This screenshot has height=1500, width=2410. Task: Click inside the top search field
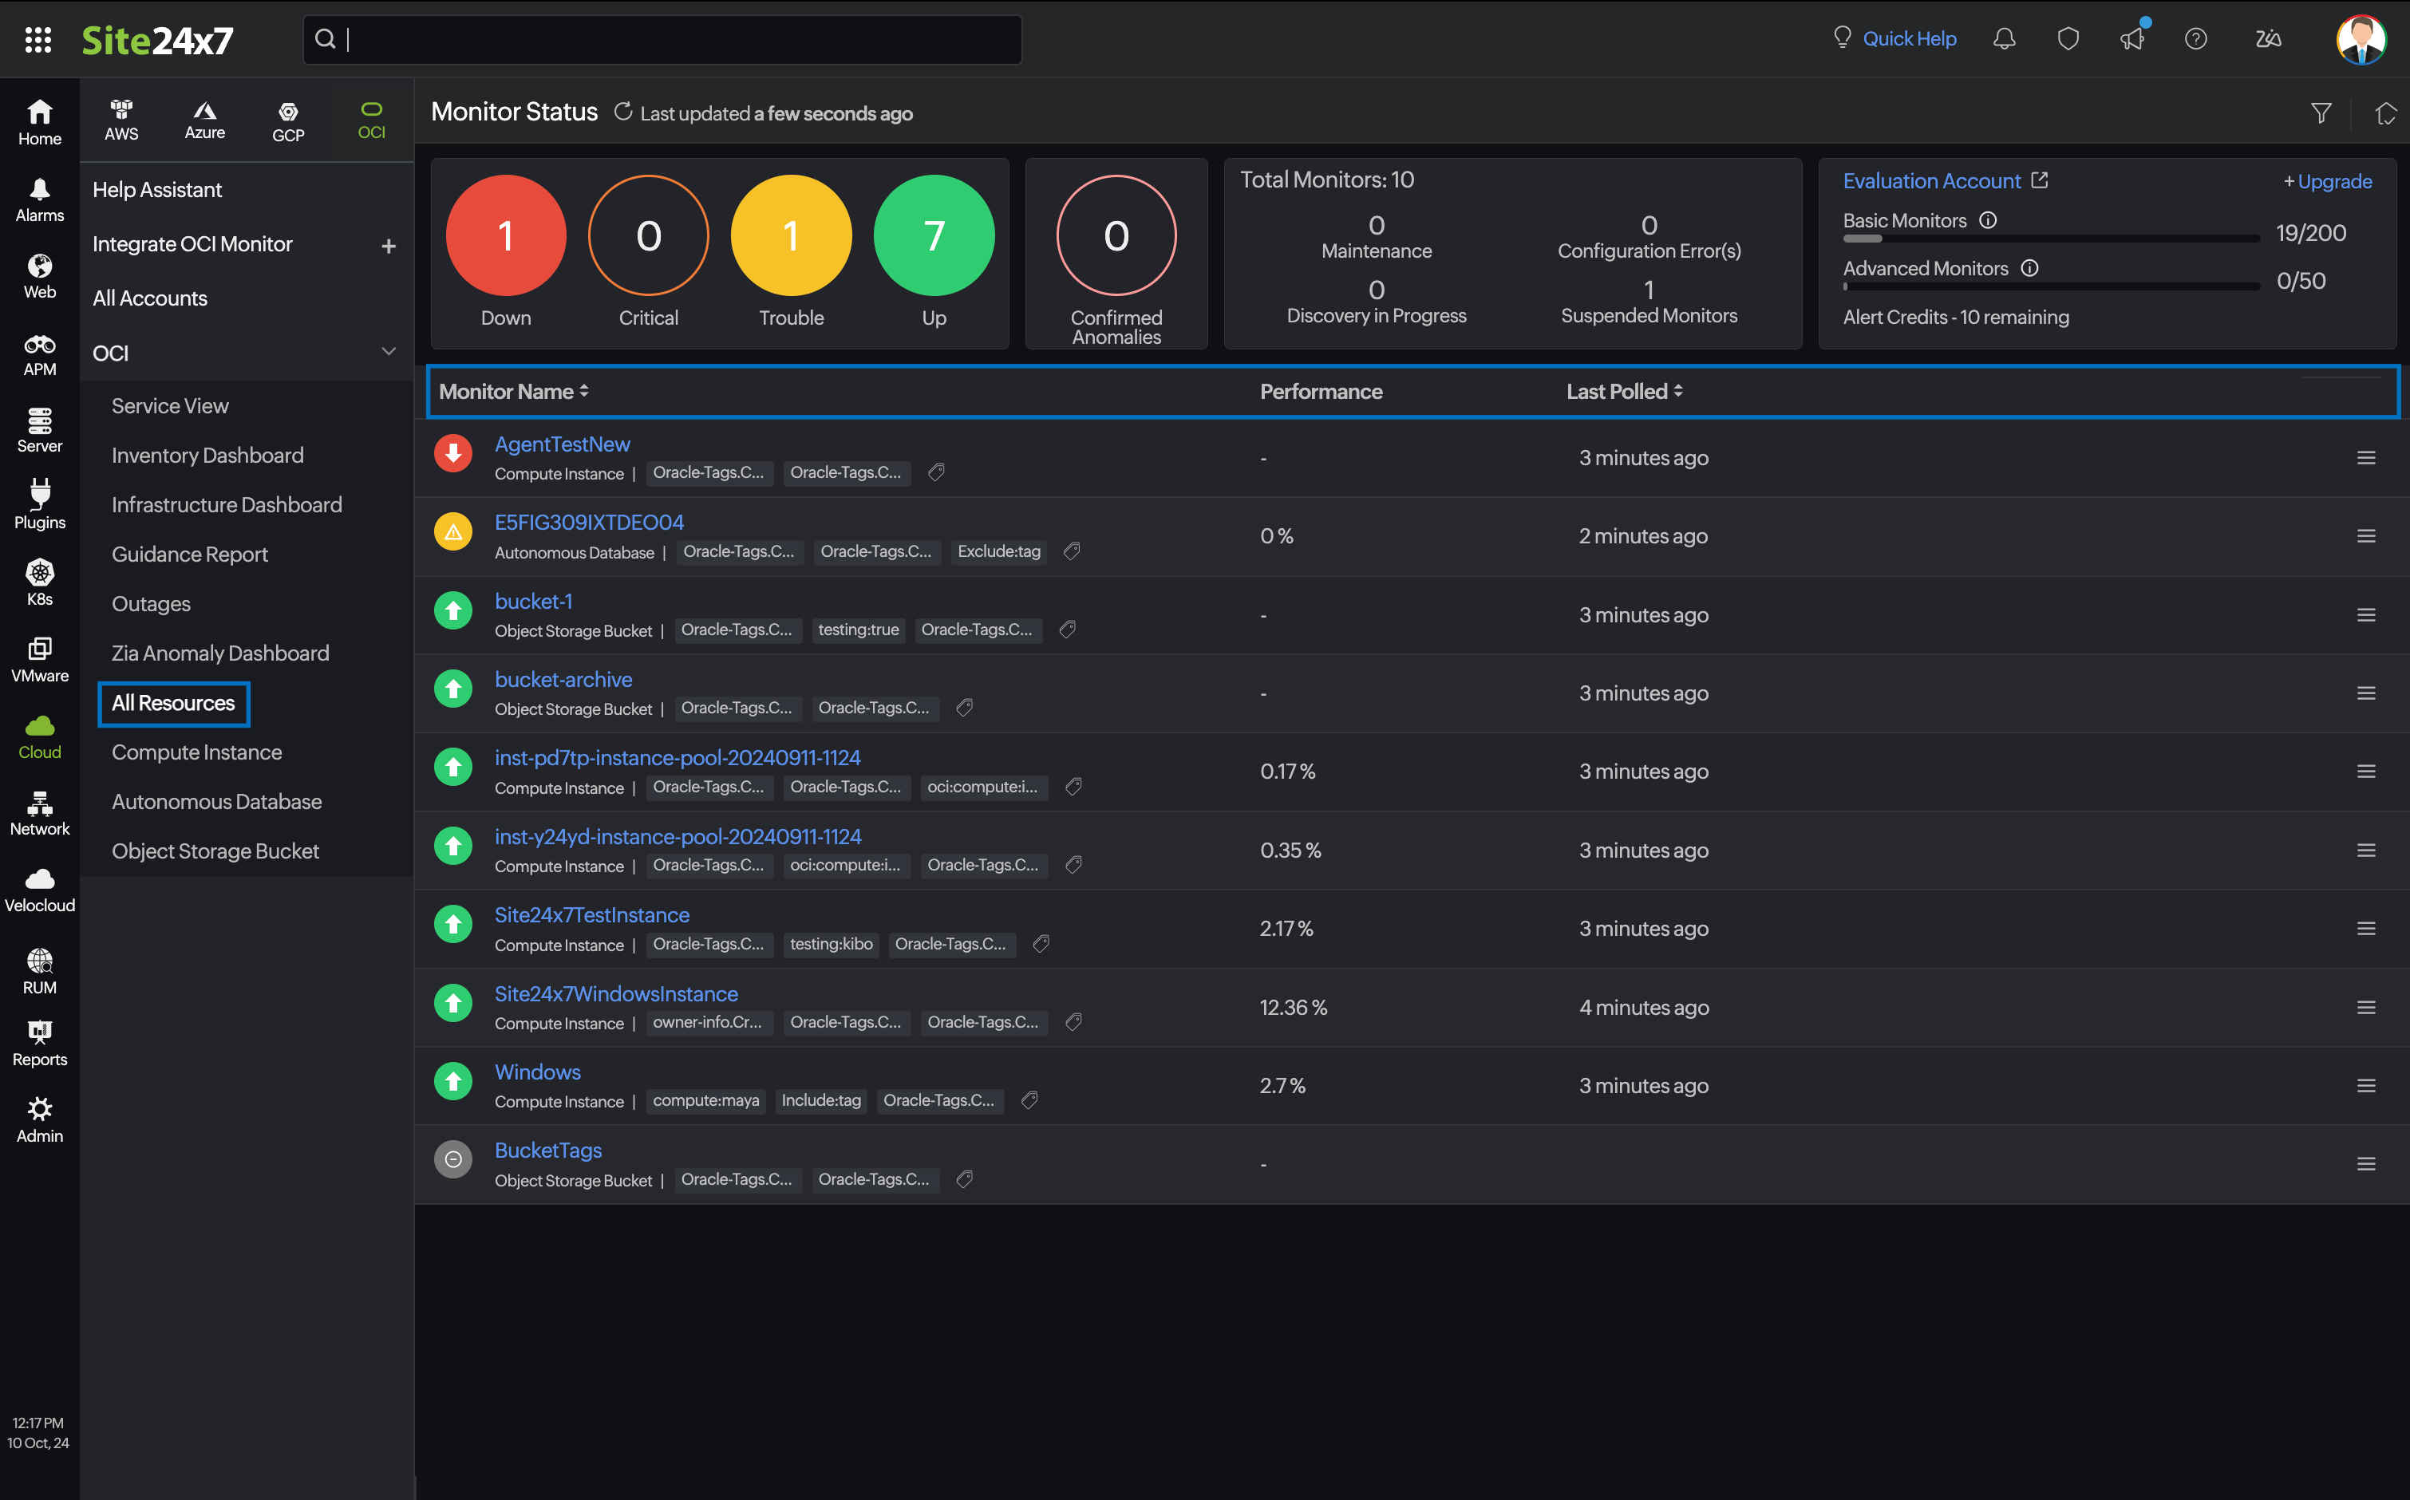pyautogui.click(x=662, y=40)
